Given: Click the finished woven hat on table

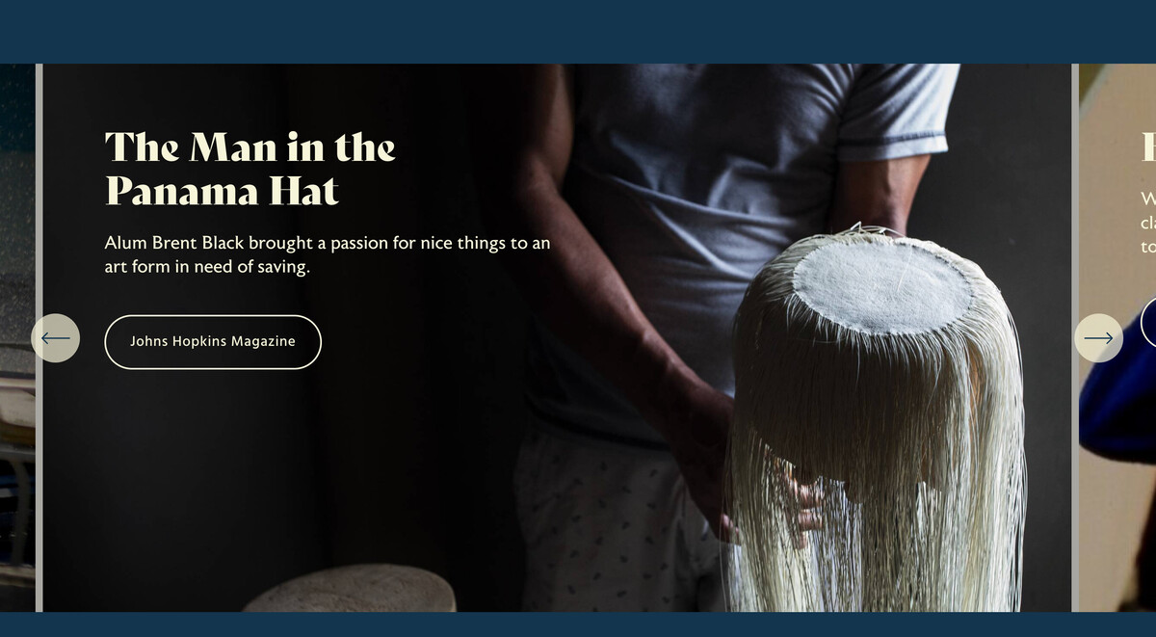Looking at the screenshot, I should [349, 589].
